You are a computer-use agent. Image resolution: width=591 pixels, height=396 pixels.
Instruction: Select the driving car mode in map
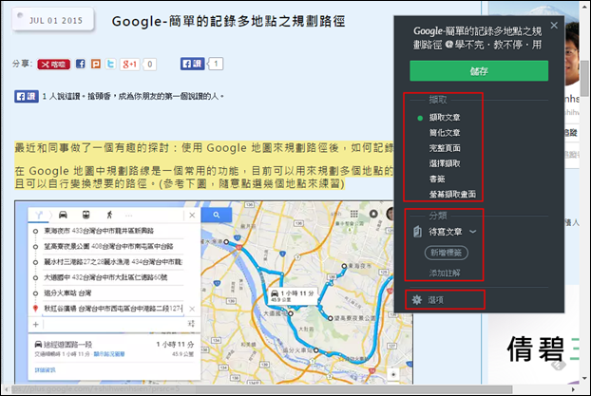coord(63,215)
